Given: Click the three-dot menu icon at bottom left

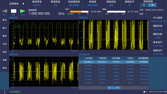Looking at the screenshot, I should (4, 92).
